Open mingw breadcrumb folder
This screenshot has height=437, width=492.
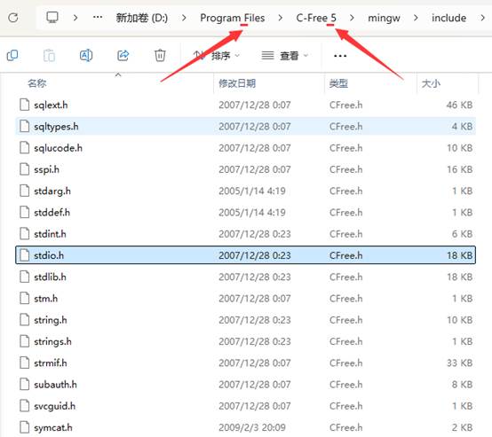point(384,18)
